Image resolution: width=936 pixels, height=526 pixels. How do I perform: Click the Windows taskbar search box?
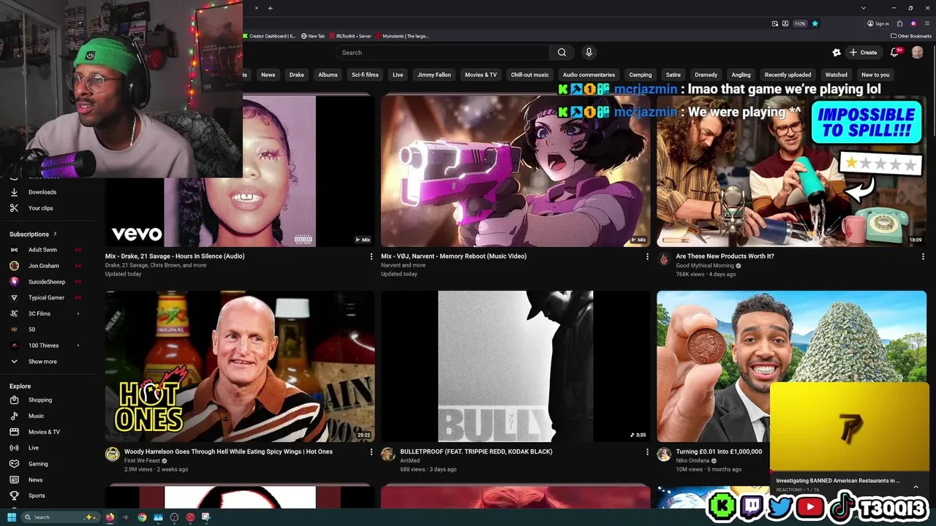[60, 517]
